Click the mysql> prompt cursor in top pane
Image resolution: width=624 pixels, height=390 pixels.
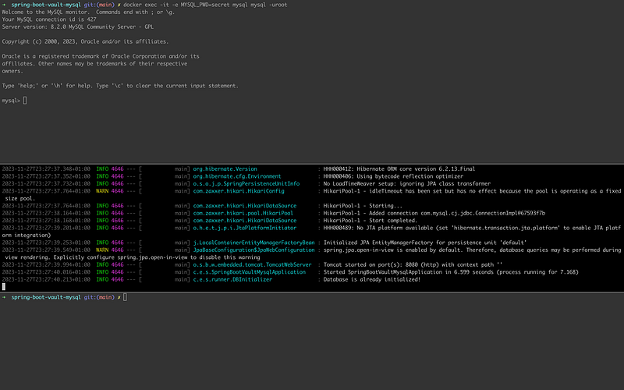pyautogui.click(x=25, y=101)
